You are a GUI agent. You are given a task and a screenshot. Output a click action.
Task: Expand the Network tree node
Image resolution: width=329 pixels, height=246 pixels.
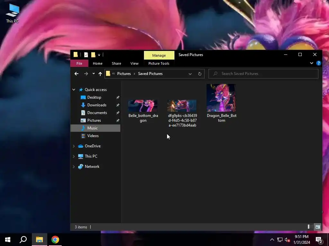(x=74, y=167)
